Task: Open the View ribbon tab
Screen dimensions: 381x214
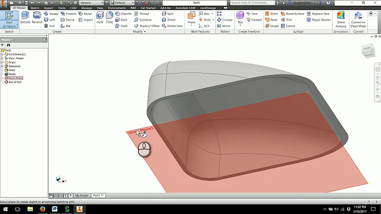Action: pyautogui.click(x=100, y=8)
